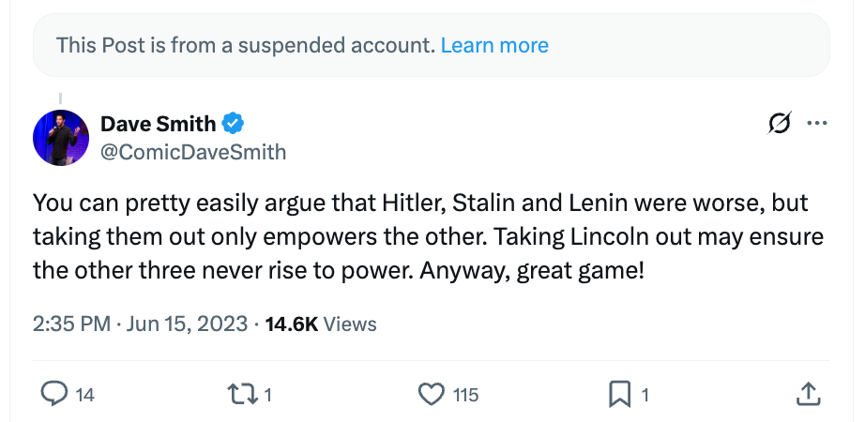Click the 2:35 PM Jun 15, 2023 timestamp

pos(140,324)
